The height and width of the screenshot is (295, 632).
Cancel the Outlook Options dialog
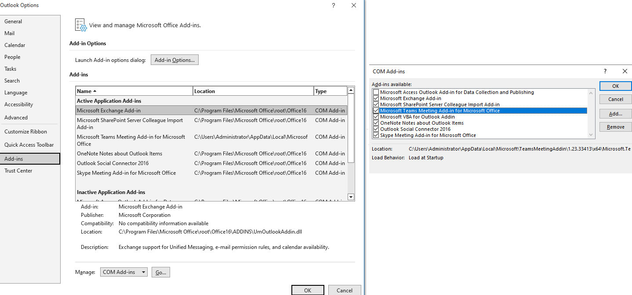coord(345,290)
